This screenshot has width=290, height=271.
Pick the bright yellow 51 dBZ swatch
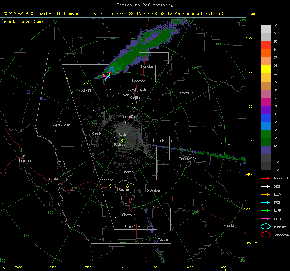click(266, 69)
